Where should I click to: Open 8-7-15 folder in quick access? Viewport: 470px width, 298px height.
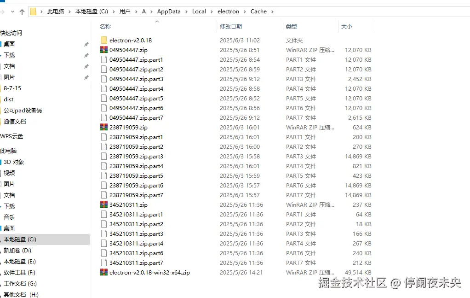[12, 88]
